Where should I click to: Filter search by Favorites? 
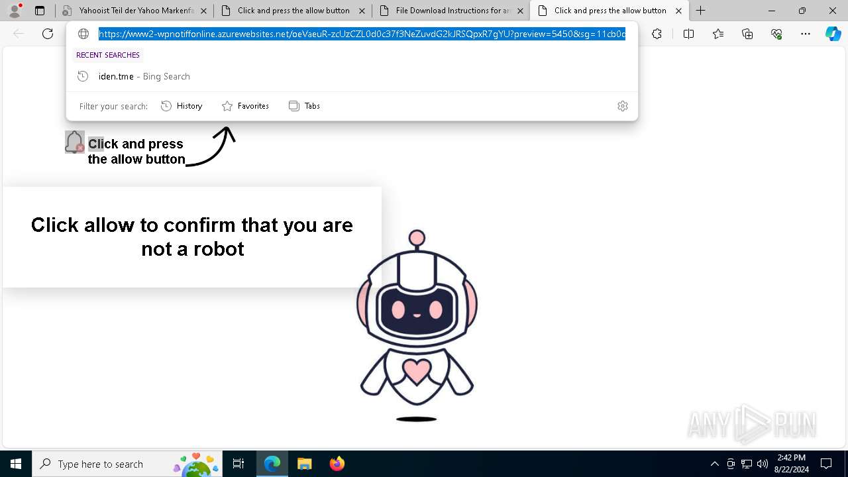click(x=245, y=106)
